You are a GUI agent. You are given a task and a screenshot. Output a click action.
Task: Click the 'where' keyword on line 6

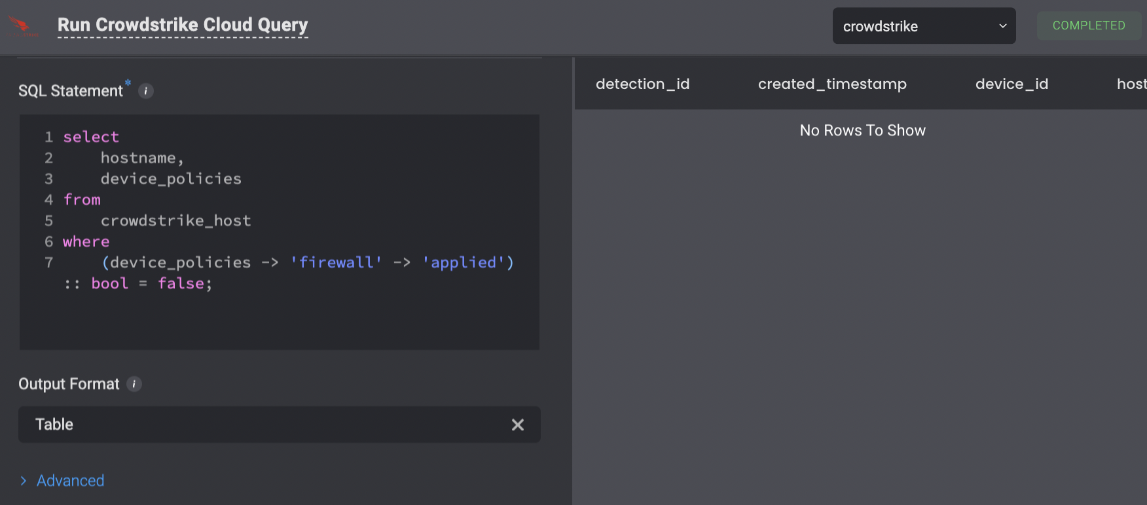coord(86,241)
